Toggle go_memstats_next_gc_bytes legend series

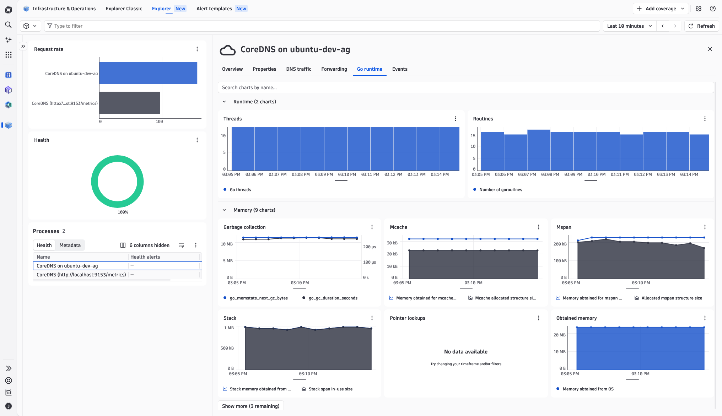[255, 298]
